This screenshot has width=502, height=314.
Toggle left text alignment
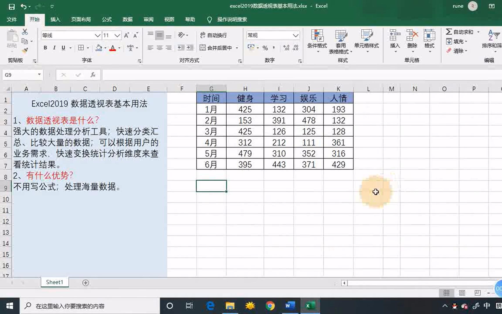click(150, 48)
